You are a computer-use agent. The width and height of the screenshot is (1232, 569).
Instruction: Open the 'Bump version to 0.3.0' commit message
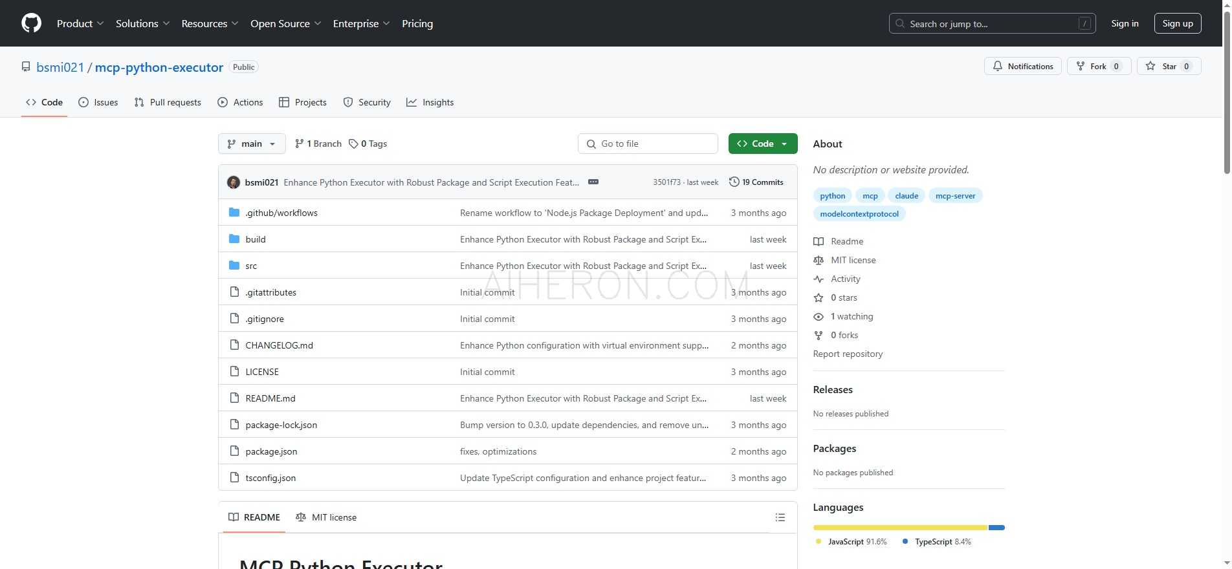584,425
